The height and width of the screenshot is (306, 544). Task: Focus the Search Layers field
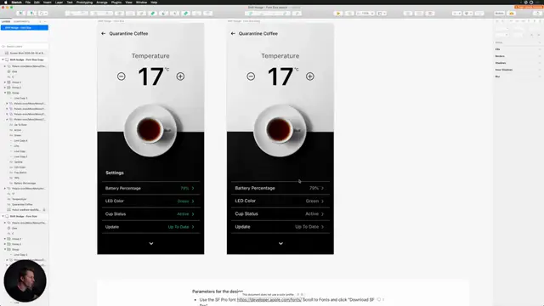(x=25, y=46)
